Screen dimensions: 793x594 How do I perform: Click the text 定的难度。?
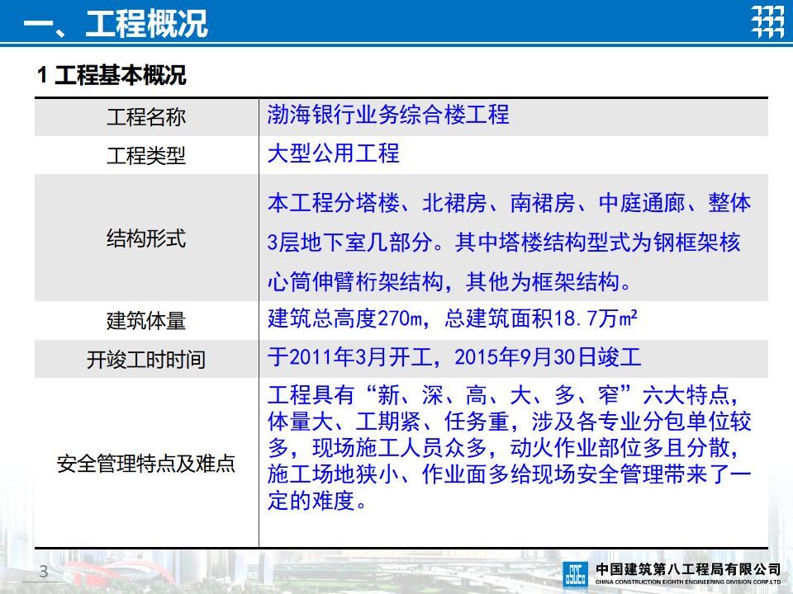317,501
